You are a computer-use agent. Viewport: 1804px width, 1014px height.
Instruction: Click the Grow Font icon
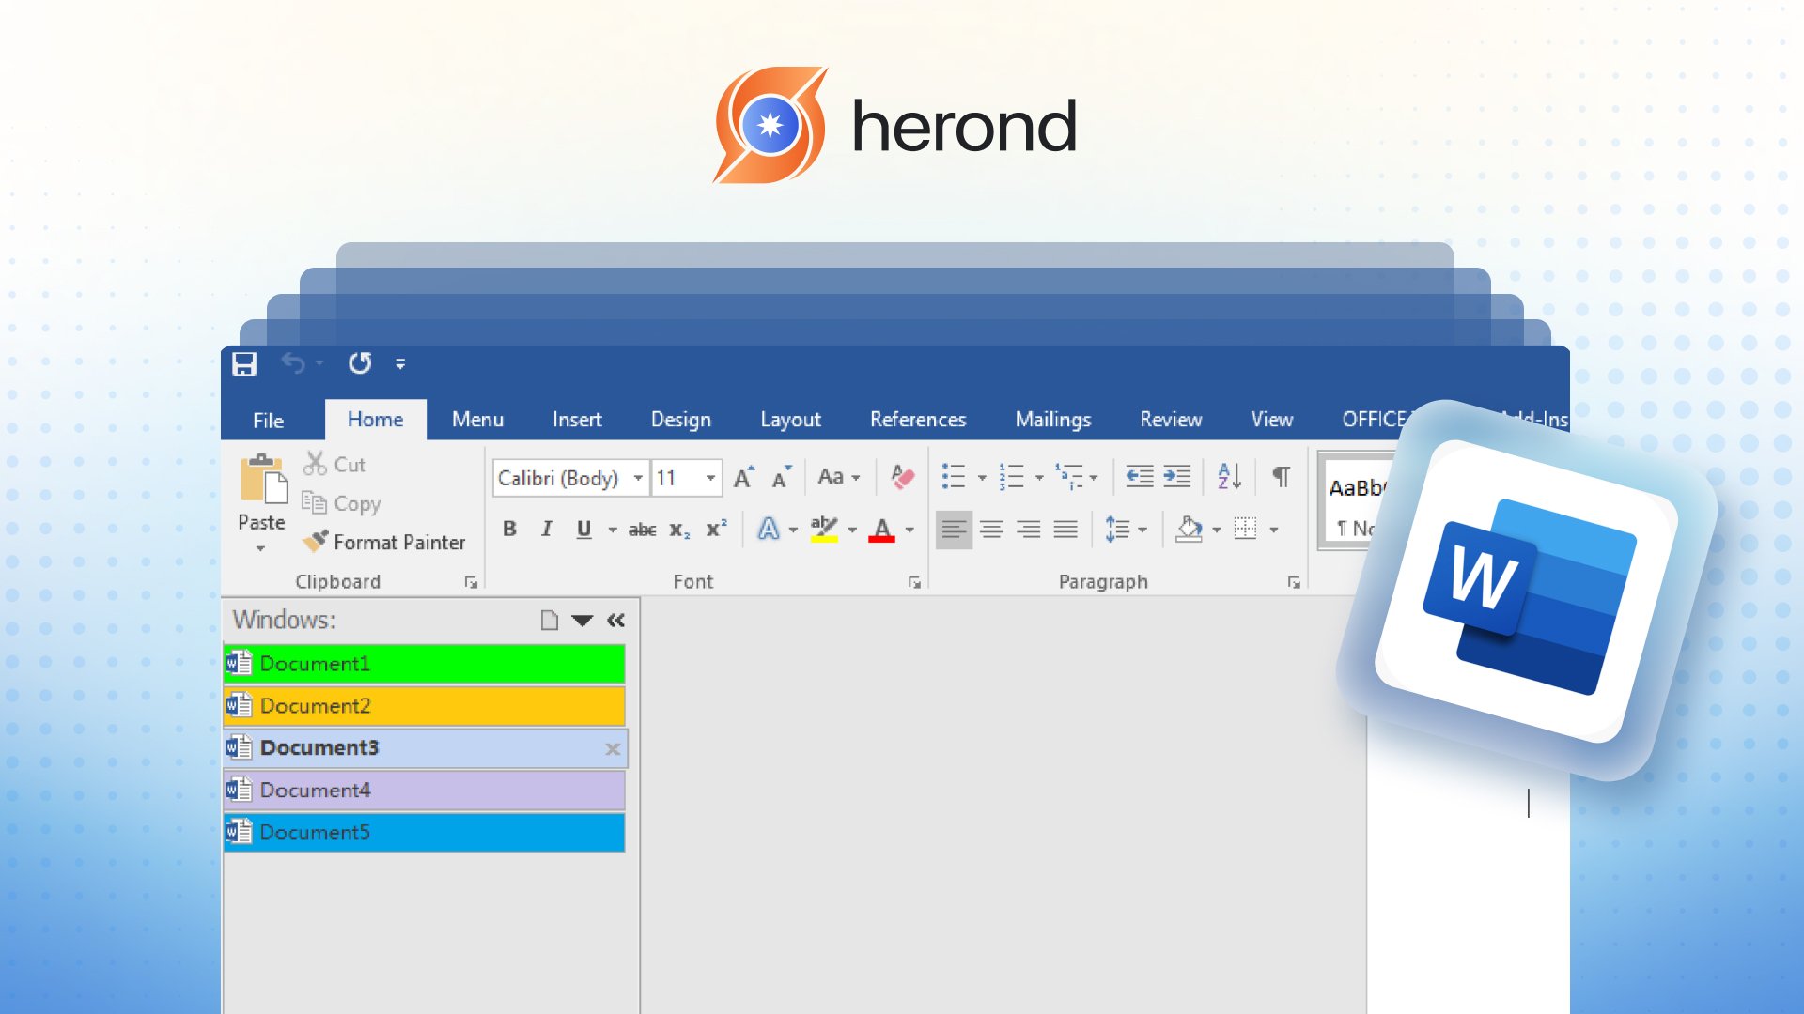click(743, 477)
